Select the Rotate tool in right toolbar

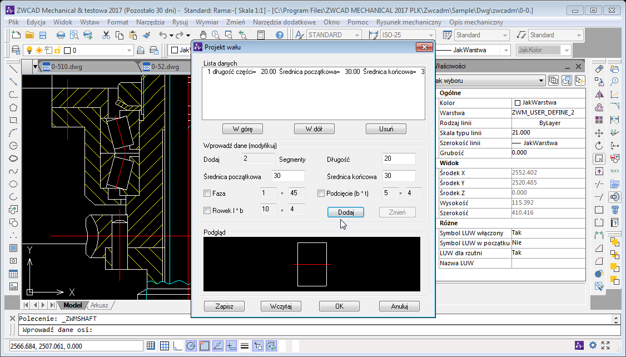click(x=599, y=146)
